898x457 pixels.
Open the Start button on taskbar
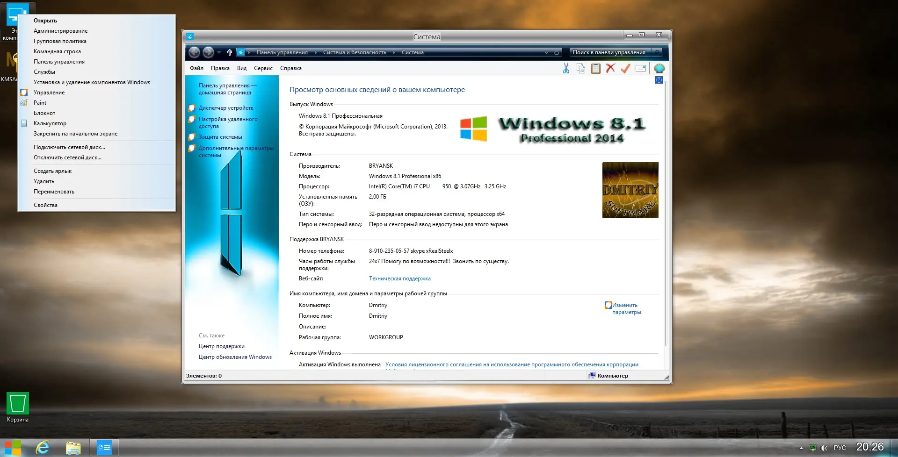[13, 448]
